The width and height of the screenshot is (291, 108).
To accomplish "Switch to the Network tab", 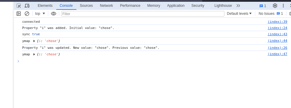I will [106, 6].
